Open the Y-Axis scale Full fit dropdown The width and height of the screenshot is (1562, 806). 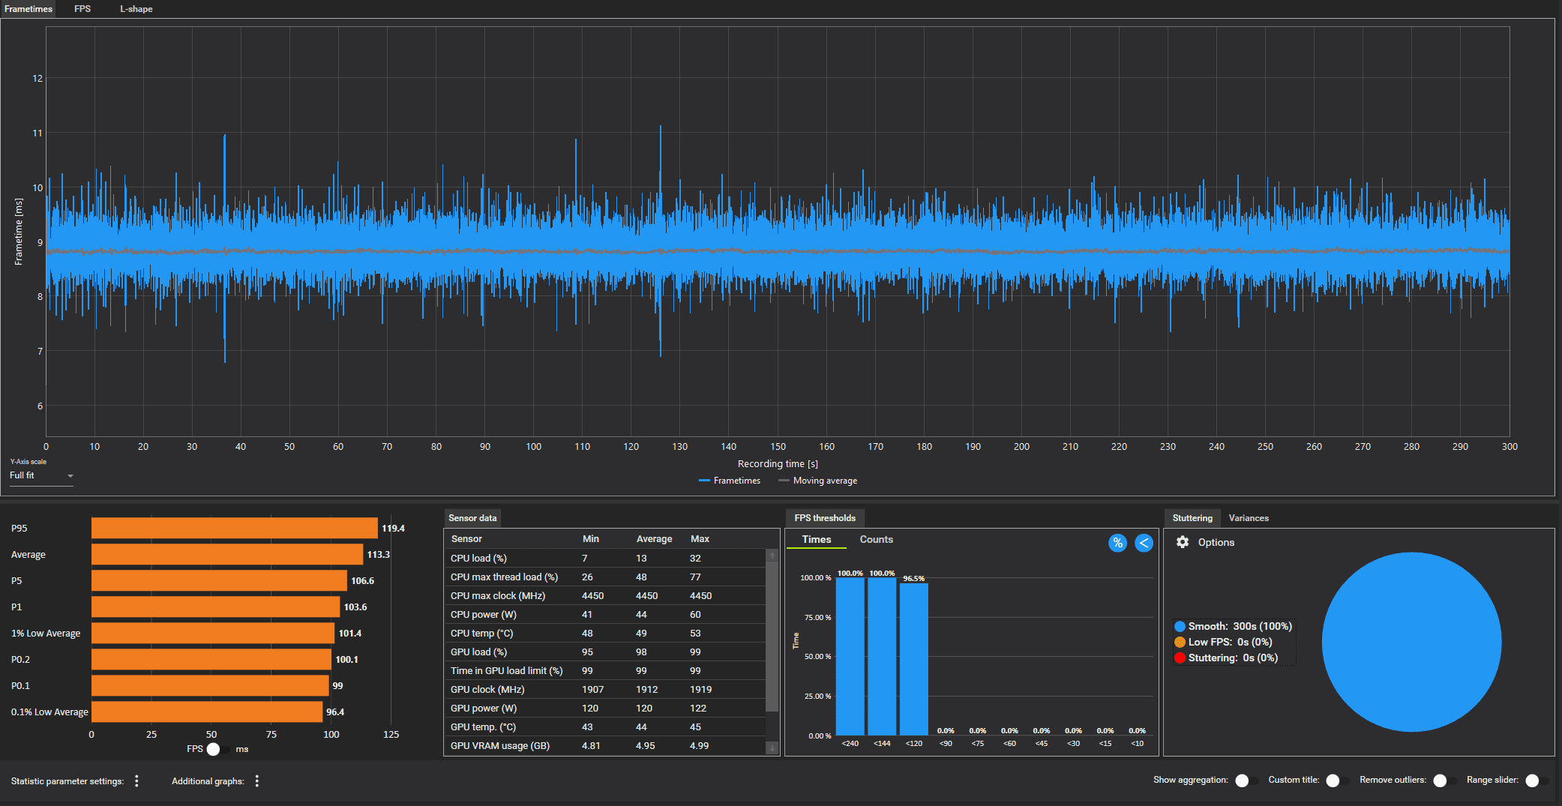pos(41,475)
